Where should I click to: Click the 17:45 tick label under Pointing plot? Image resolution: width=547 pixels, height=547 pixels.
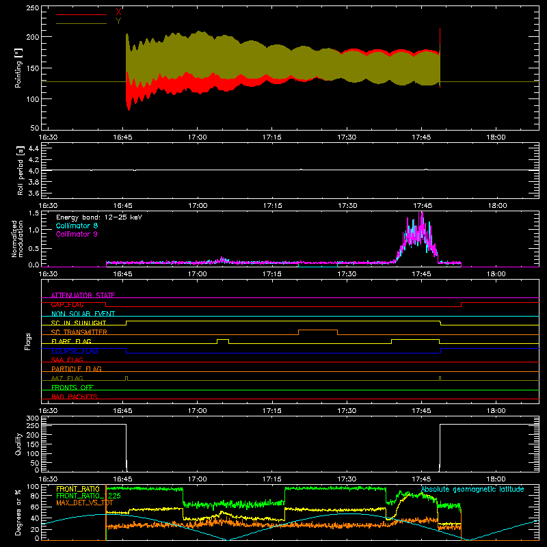(421, 137)
